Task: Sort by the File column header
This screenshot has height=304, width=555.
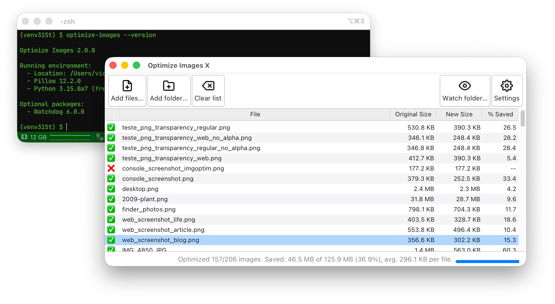Action: coord(255,114)
